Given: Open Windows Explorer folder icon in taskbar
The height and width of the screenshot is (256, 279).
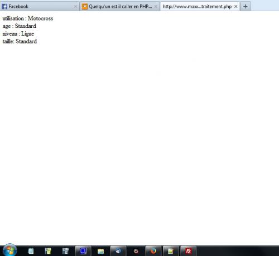Looking at the screenshot, I should 100,251.
